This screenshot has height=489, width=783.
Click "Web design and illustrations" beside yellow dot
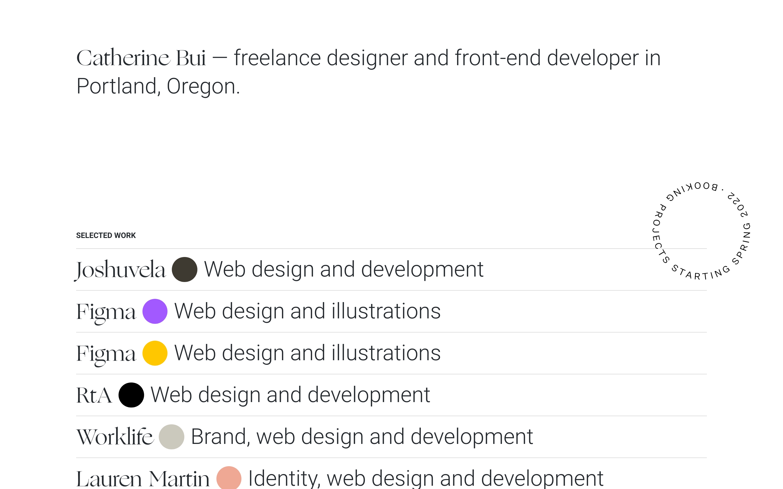point(307,353)
